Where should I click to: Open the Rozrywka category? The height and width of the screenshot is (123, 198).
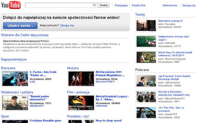click(8, 68)
